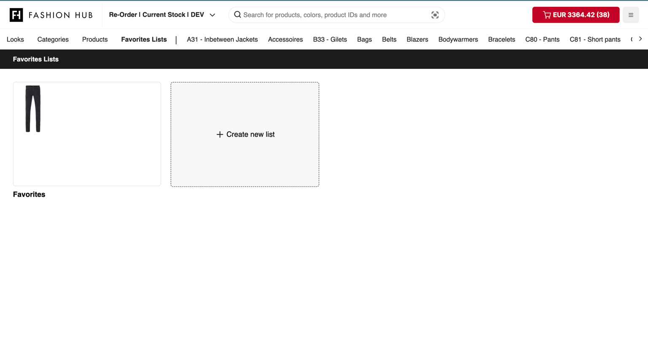Image resolution: width=648 pixels, height=351 pixels.
Task: Open the B33 - Gilets category
Action: [x=329, y=39]
